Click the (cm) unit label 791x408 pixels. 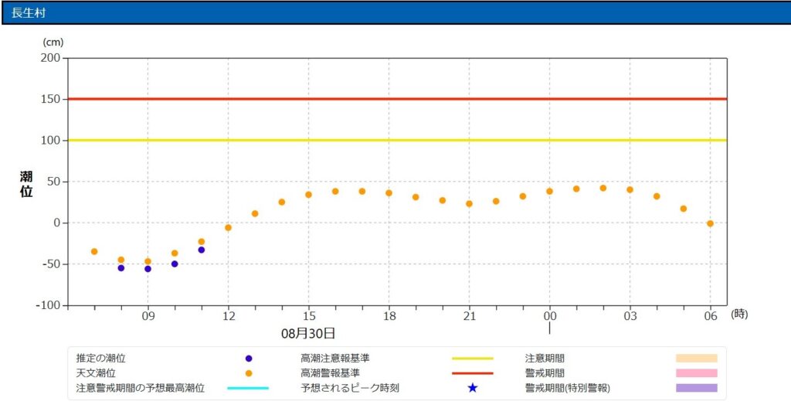coord(53,42)
